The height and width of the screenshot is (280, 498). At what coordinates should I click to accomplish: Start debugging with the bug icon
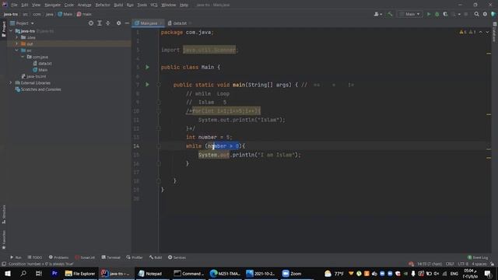click(x=437, y=14)
